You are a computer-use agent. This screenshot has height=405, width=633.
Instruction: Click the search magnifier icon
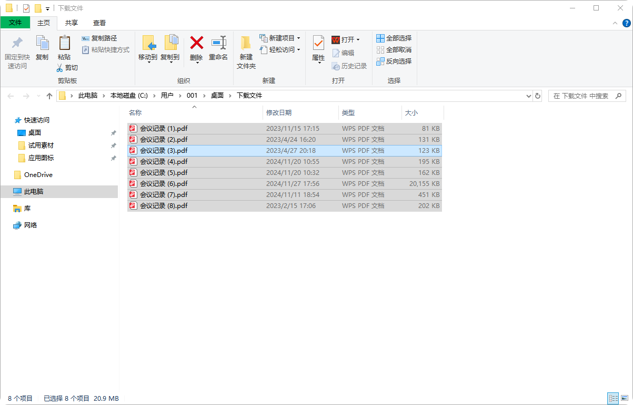(618, 96)
